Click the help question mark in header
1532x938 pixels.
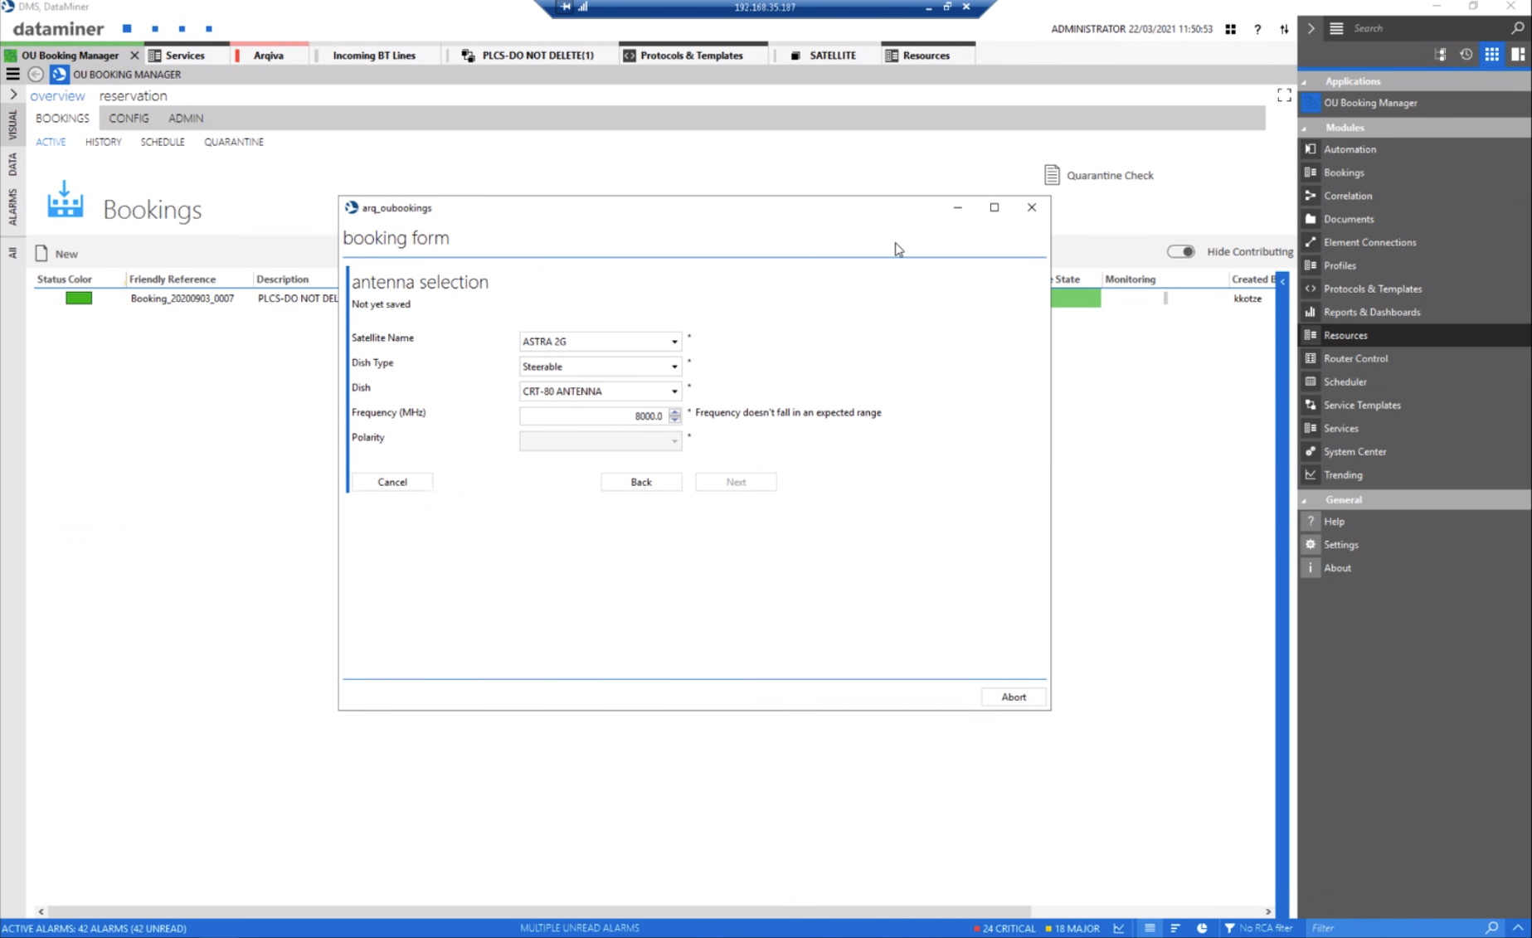(1257, 29)
